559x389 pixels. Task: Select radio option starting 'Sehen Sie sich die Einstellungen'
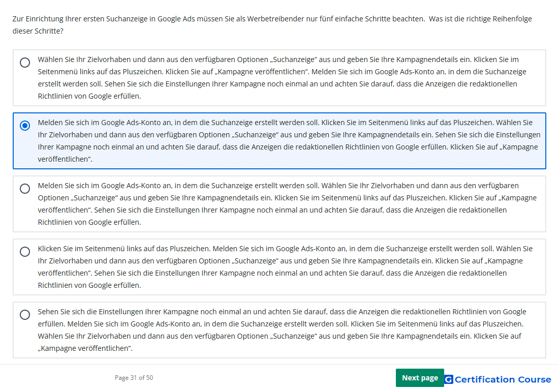[x=25, y=315]
